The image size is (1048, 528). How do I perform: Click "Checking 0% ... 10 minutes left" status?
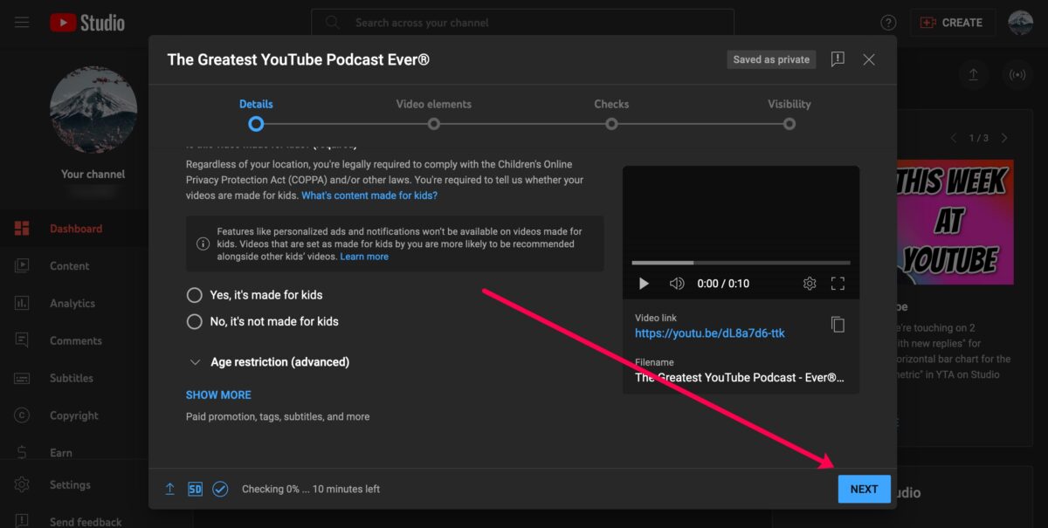coord(311,490)
